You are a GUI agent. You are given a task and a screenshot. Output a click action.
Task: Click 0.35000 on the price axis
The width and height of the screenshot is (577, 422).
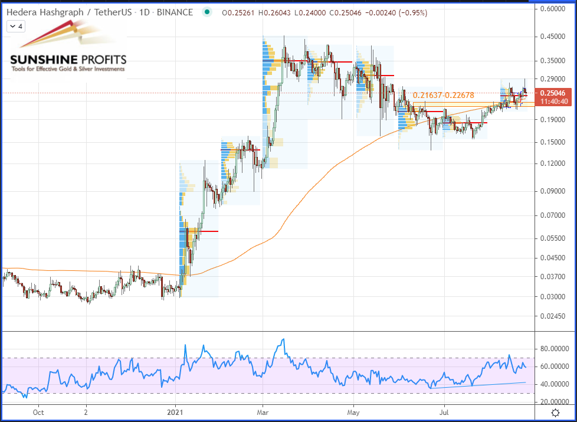point(553,60)
